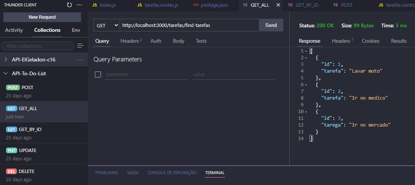This screenshot has height=185, width=415.
Task: Open the Thunder Client more options ellipsis
Action: 79,5
